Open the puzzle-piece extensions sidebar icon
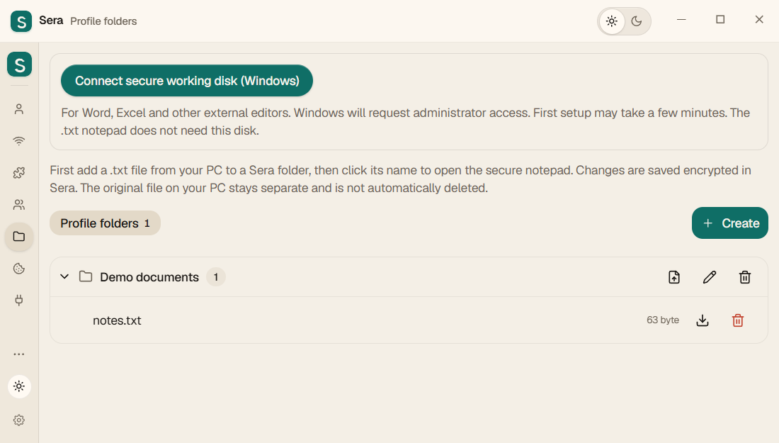The image size is (779, 443). point(19,172)
